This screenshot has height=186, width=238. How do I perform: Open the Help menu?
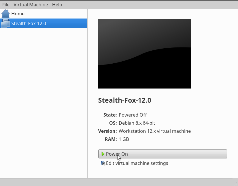tap(57, 5)
